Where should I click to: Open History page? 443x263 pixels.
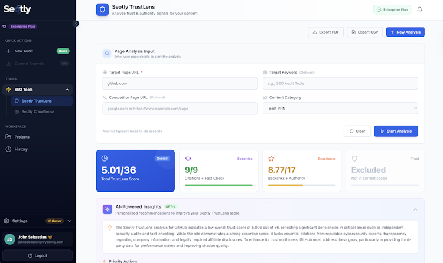(x=37, y=149)
